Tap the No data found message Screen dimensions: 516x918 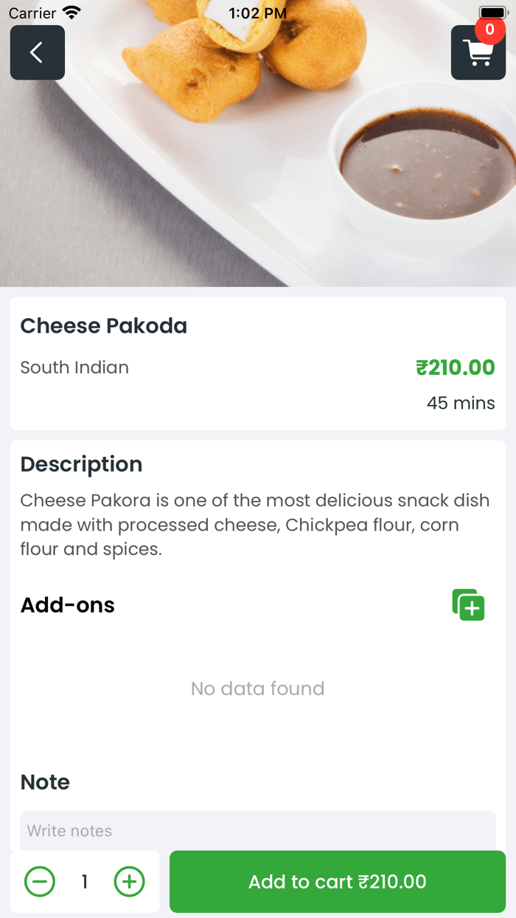(x=257, y=688)
